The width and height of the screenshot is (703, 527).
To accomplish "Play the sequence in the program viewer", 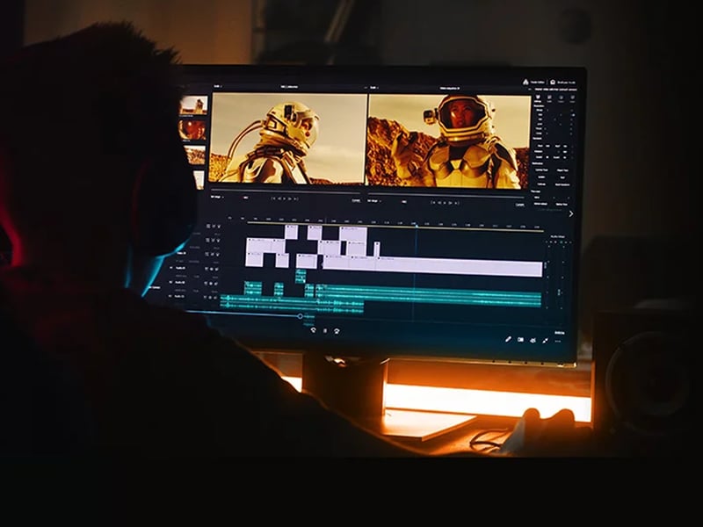I will 445,203.
